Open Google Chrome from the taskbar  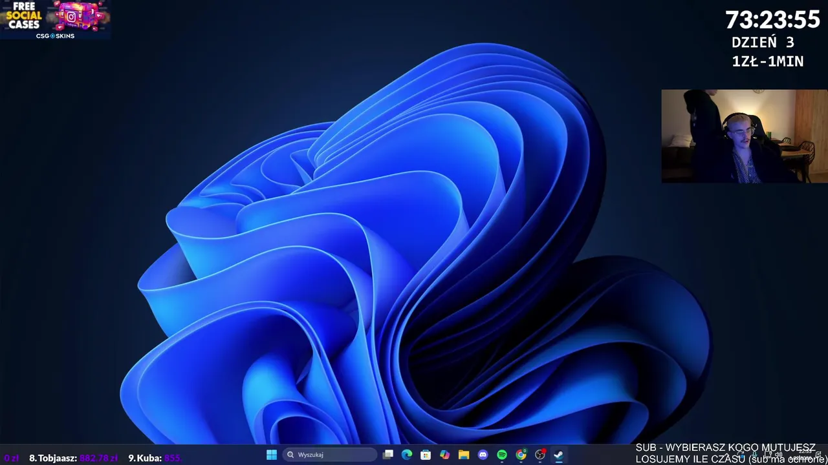(x=521, y=455)
